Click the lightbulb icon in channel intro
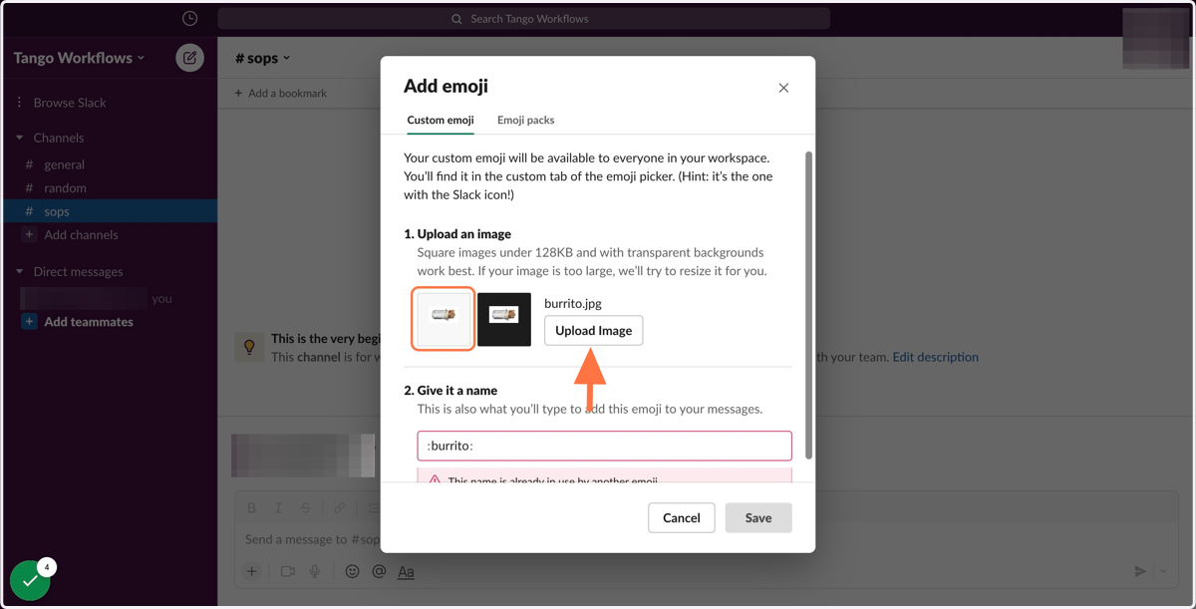Viewport: 1196px width, 609px height. (249, 346)
